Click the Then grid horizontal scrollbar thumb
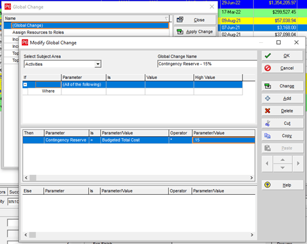This screenshot has height=244, width=307. pyautogui.click(x=33, y=178)
